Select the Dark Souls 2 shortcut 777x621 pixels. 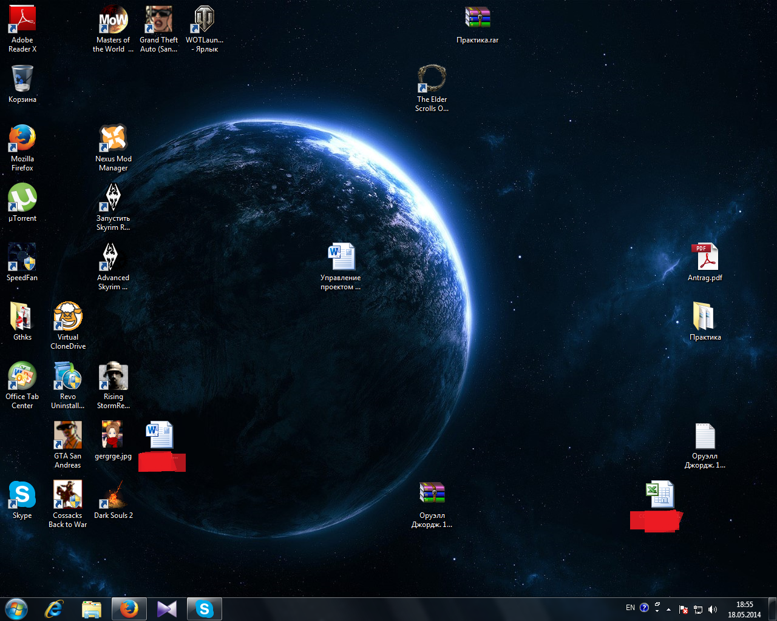click(114, 495)
